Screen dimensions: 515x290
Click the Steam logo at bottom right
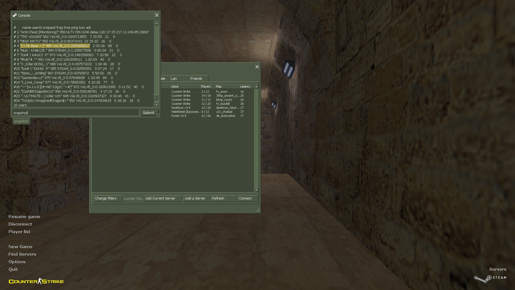coord(490,278)
